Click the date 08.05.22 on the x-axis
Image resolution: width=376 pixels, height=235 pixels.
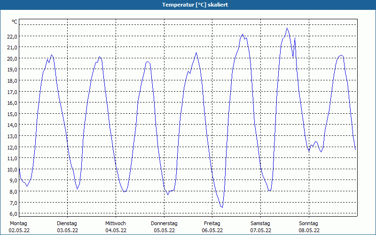coord(309,230)
